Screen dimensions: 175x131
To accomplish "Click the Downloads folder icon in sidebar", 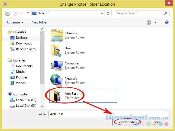I will tap(12, 43).
